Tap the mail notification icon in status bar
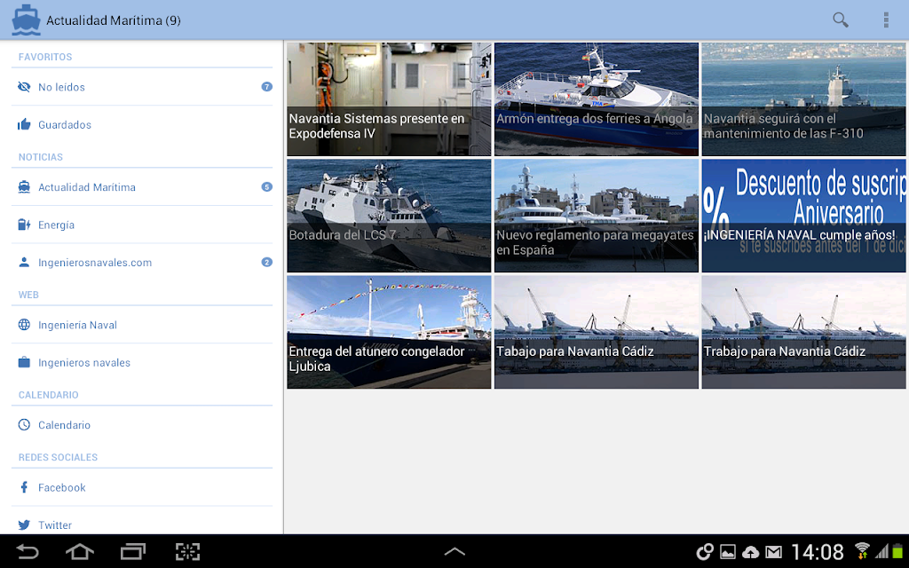 tap(773, 552)
